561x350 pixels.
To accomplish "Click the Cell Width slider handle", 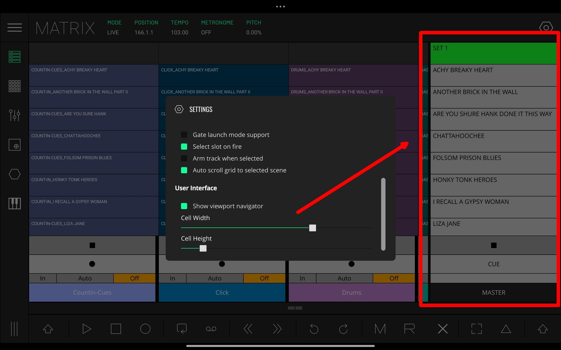I will [x=313, y=228].
